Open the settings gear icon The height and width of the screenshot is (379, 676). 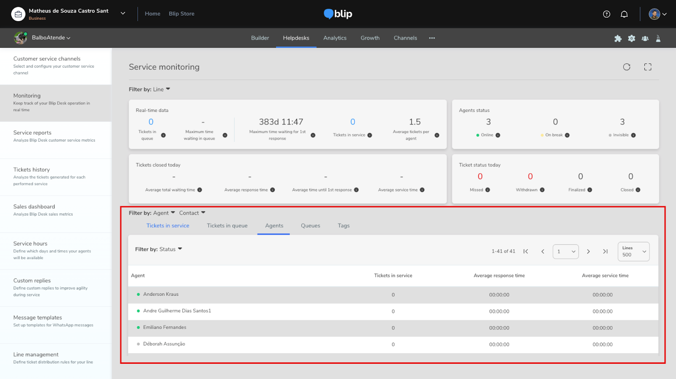click(x=632, y=38)
